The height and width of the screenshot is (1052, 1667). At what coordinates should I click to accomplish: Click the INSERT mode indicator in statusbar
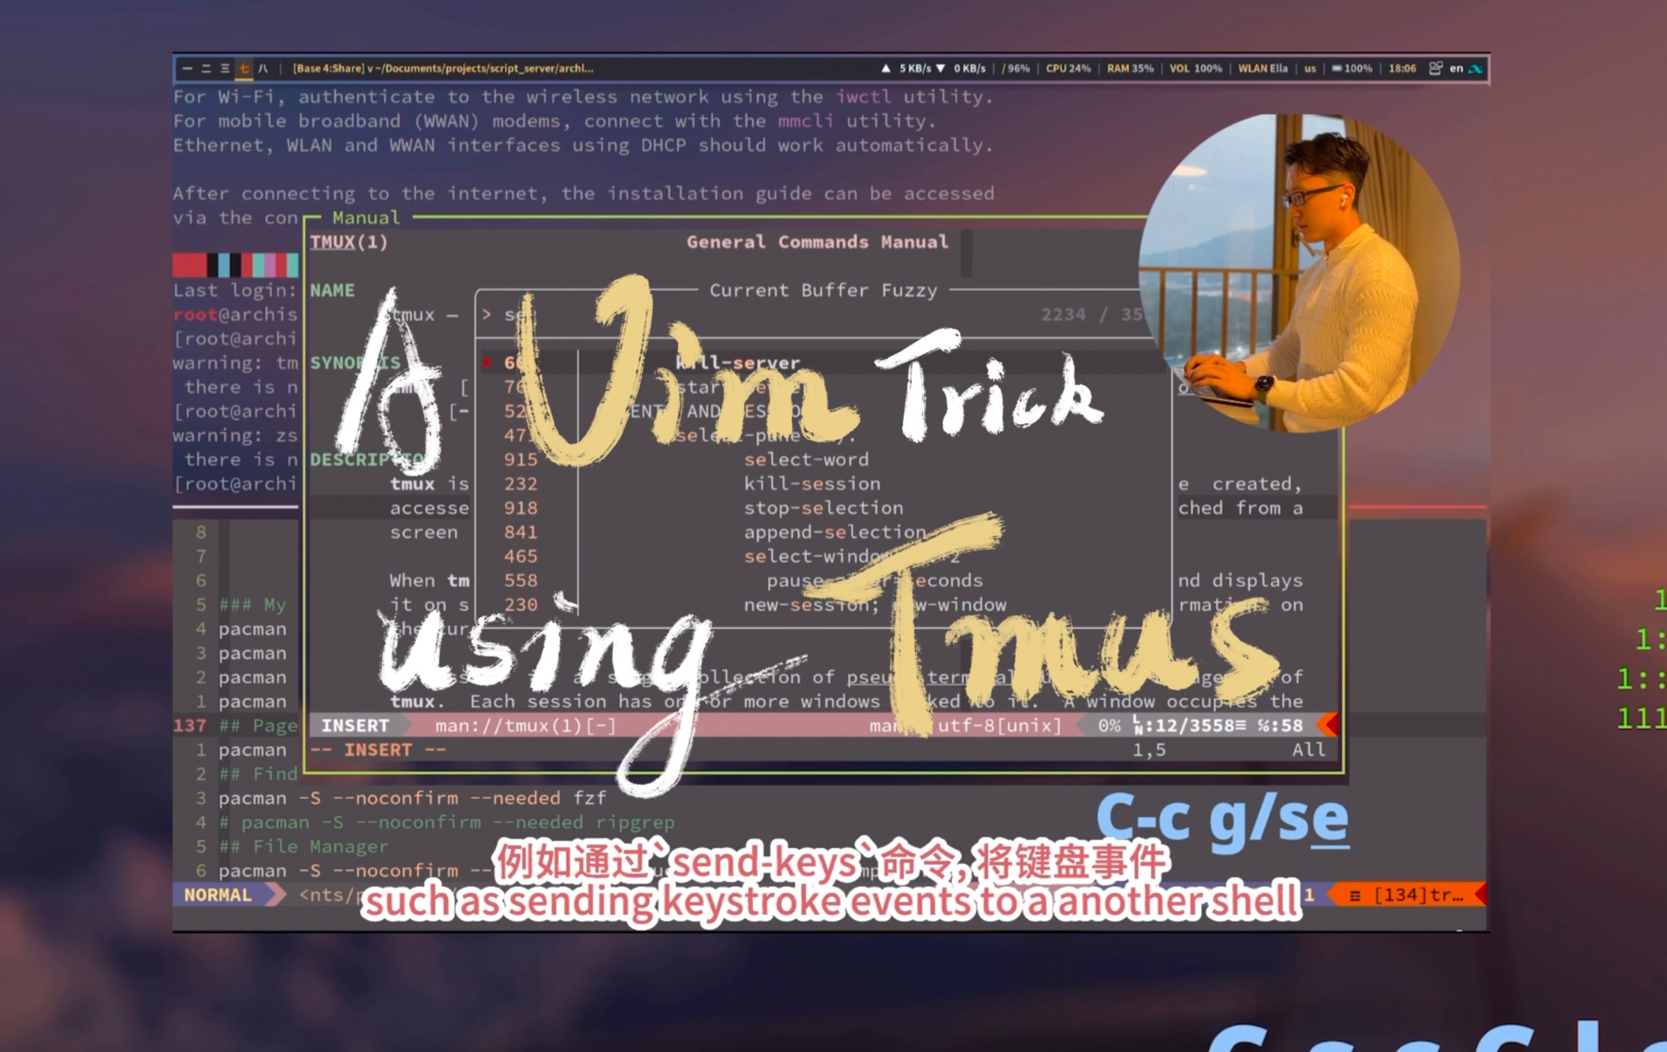click(355, 725)
